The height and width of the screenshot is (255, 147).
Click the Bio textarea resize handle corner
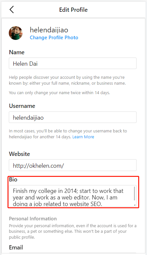[x=135, y=205]
